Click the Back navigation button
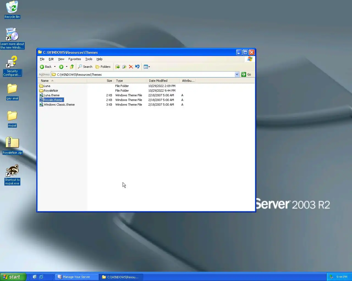 click(x=46, y=67)
